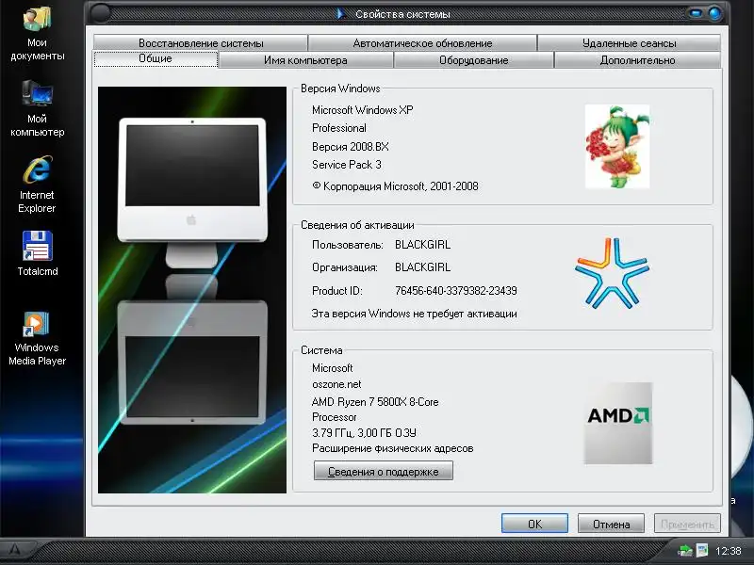Select the Мой компьютер desktop icon

(x=37, y=109)
